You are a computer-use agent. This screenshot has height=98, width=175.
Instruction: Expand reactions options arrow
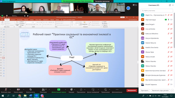tap(74, 90)
